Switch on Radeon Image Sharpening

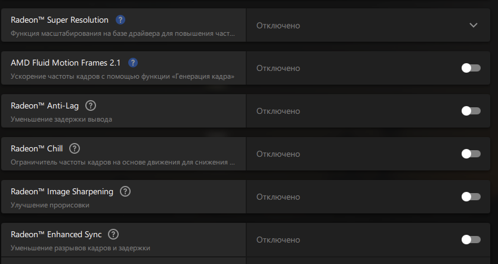(471, 197)
